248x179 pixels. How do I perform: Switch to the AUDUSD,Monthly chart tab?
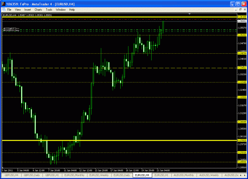184,175
